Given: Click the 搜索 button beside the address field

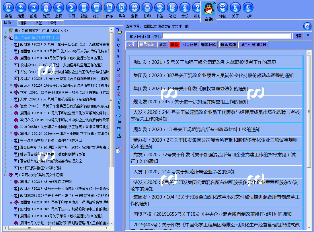Looking at the screenshot, I should (298, 36).
